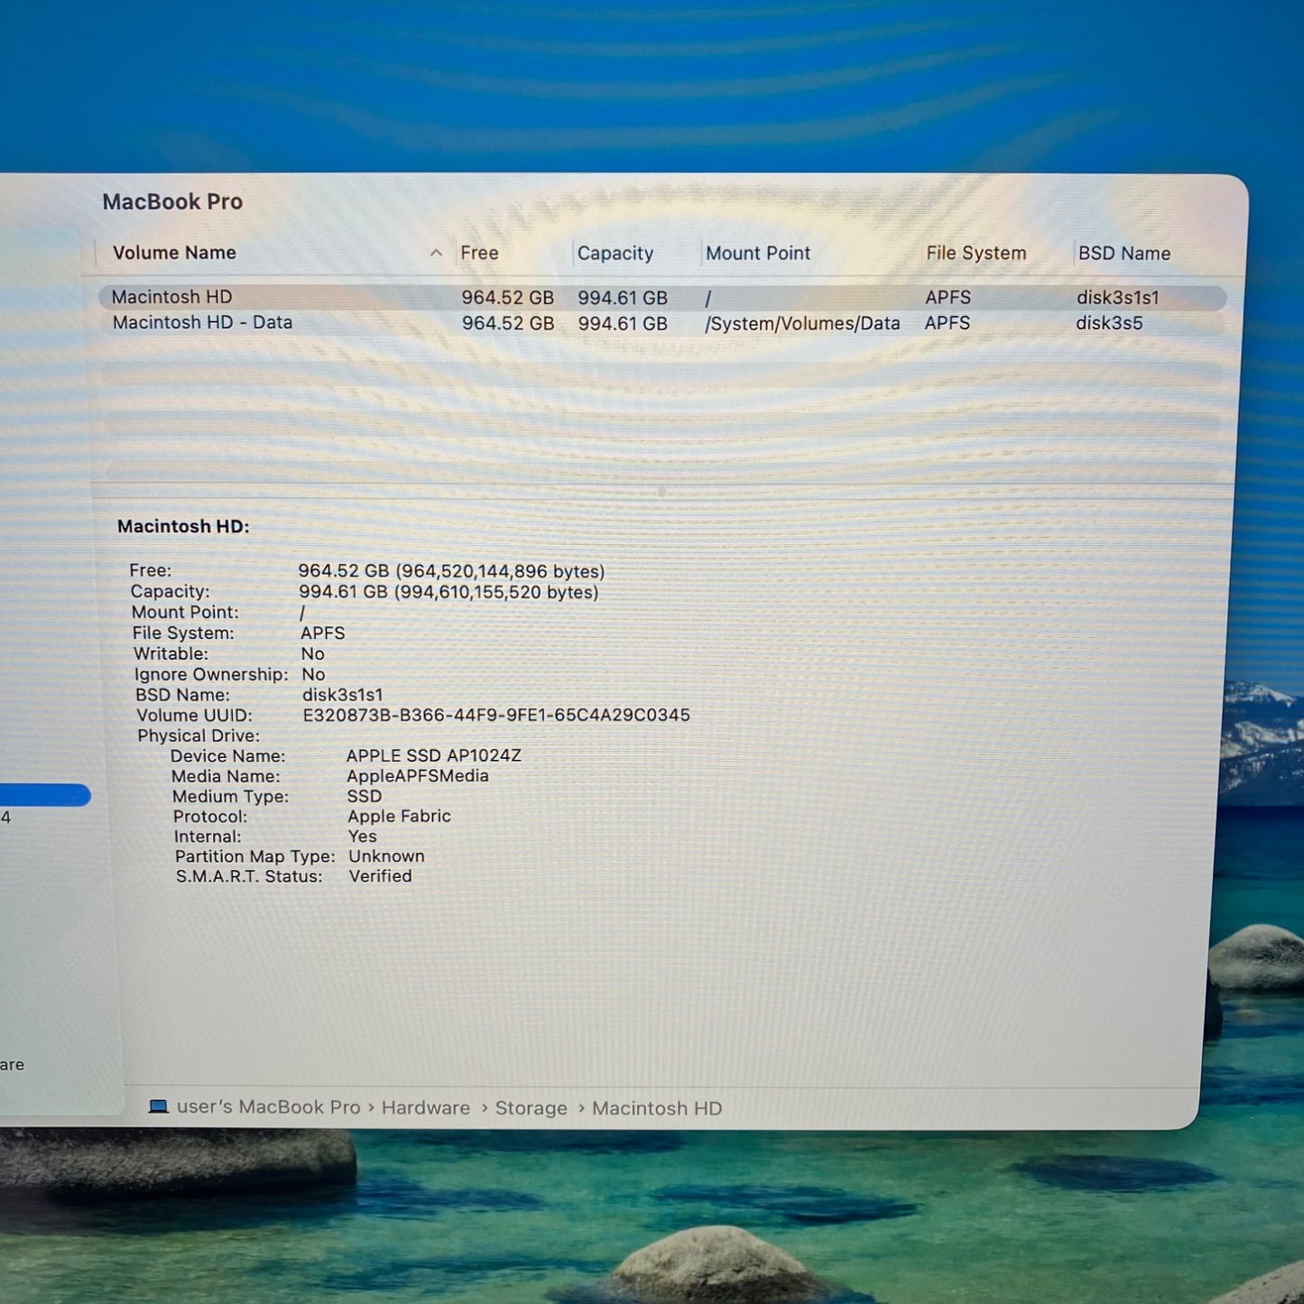Click the 'Writable:' label in details
Screen dimensions: 1304x1304
pos(171,653)
